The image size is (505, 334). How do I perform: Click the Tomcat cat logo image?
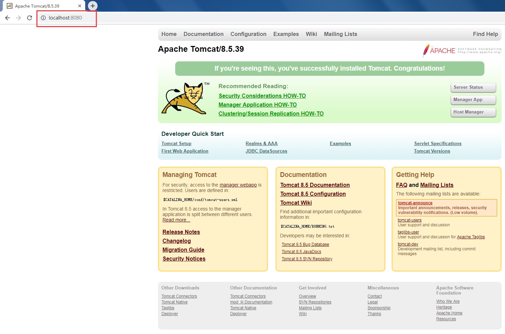click(x=185, y=98)
